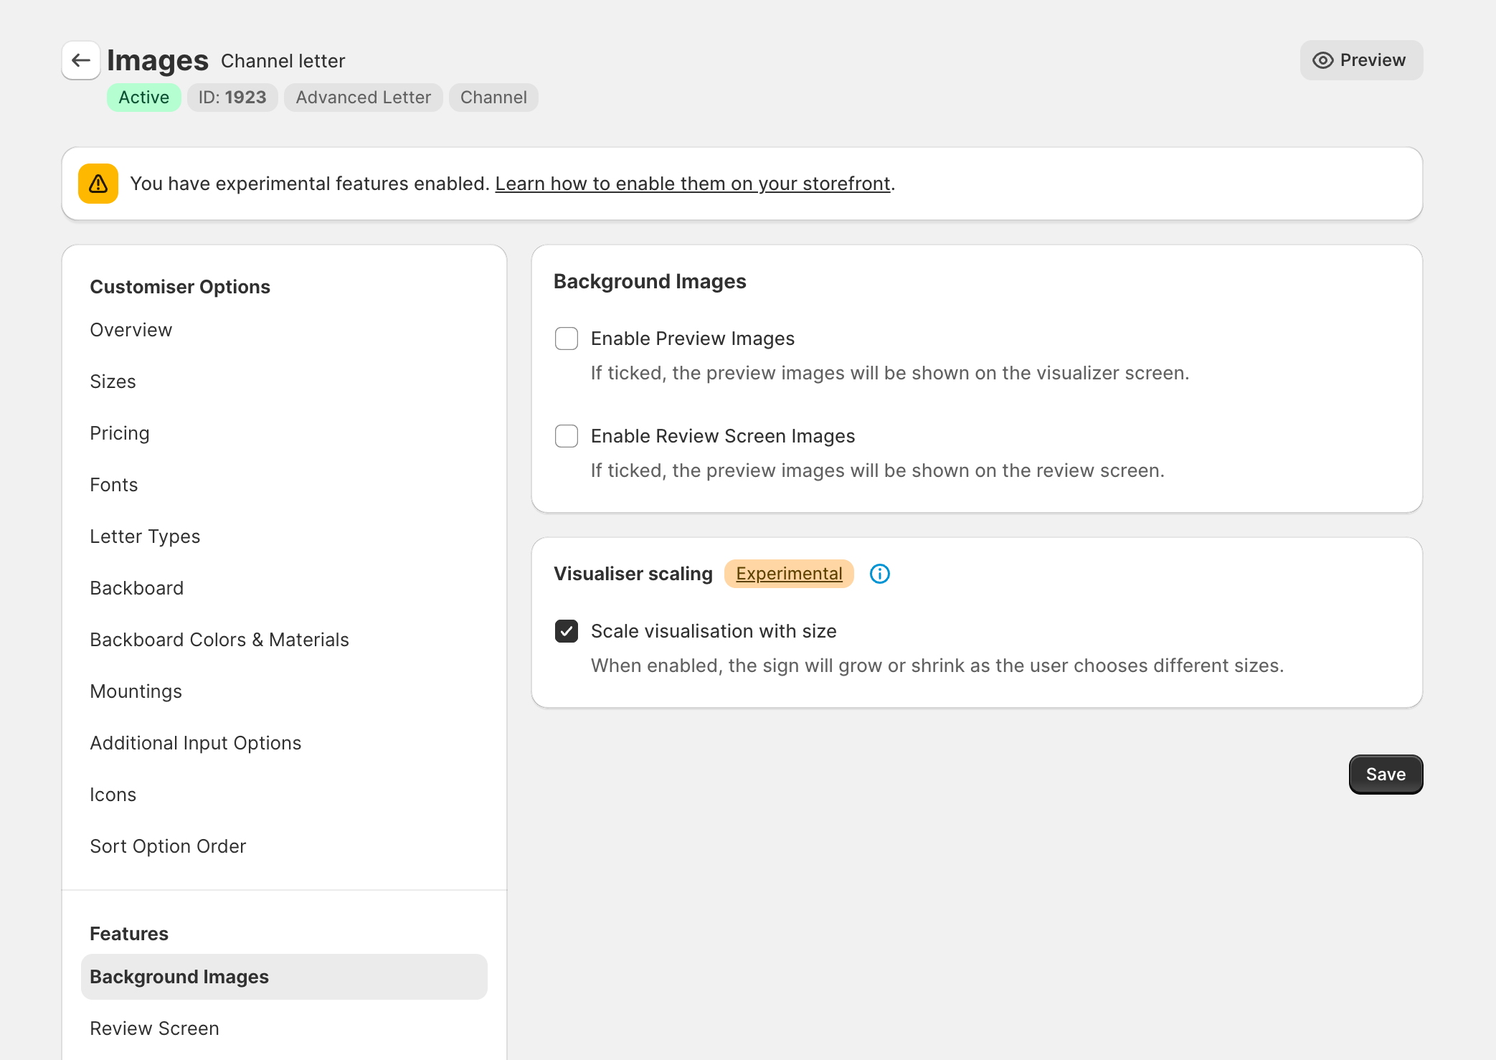
Task: Follow the storefront enable instructions link
Action: (693, 184)
